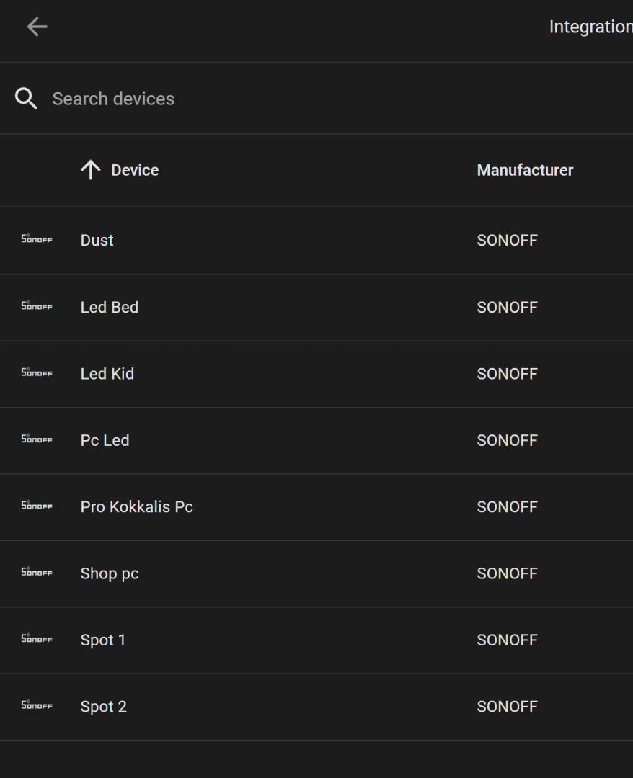Click the search magnifier icon
The width and height of the screenshot is (633, 778).
click(x=26, y=98)
